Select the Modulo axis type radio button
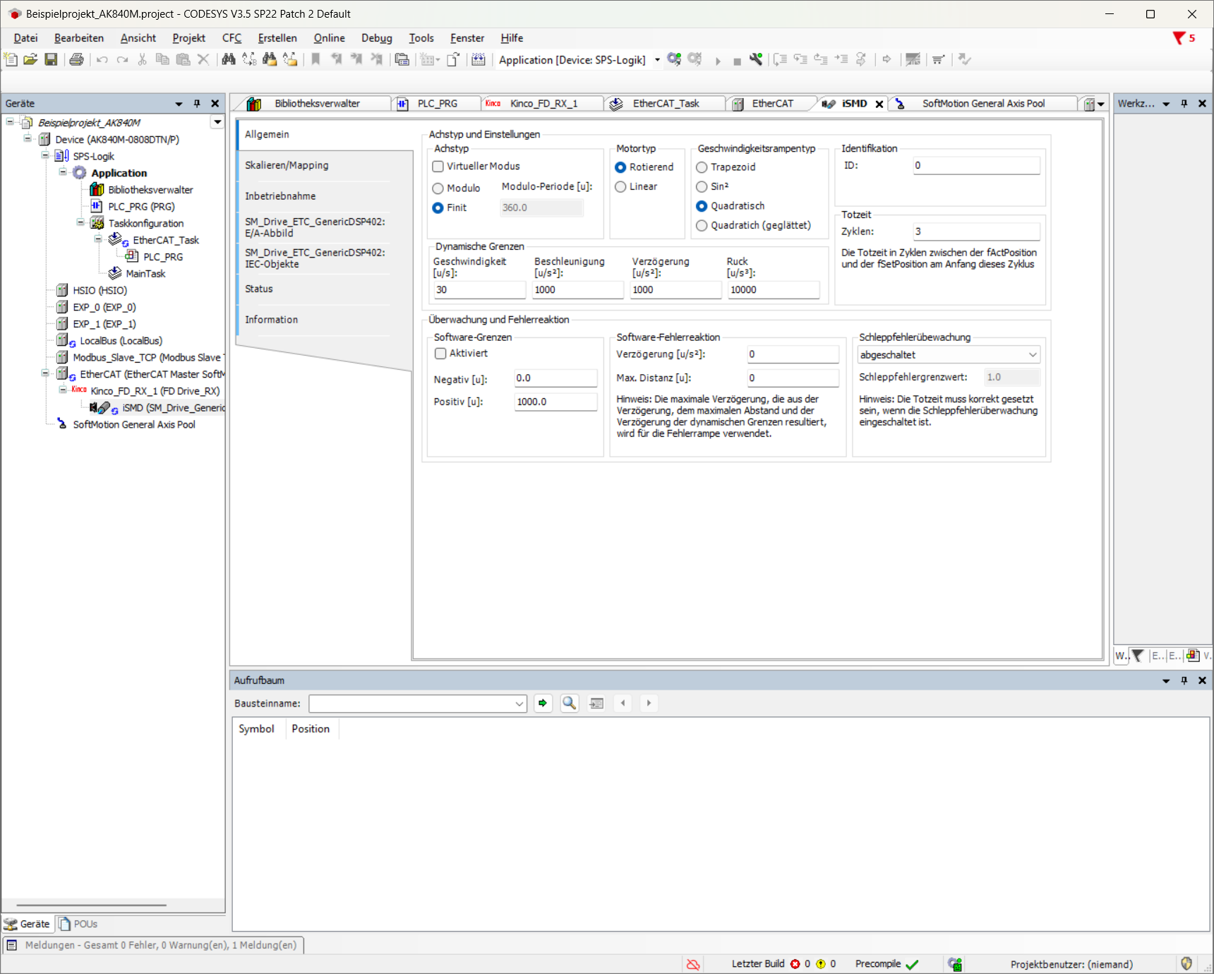This screenshot has width=1214, height=974. click(x=438, y=188)
